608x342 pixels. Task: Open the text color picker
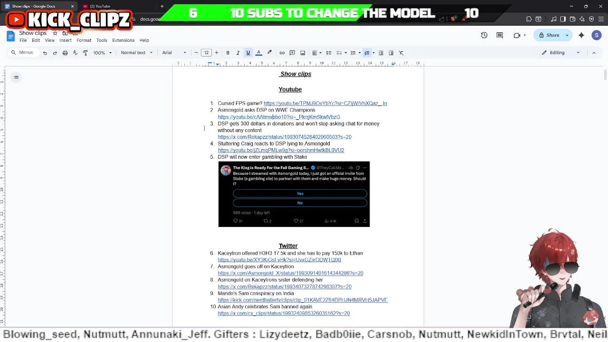[x=259, y=53]
